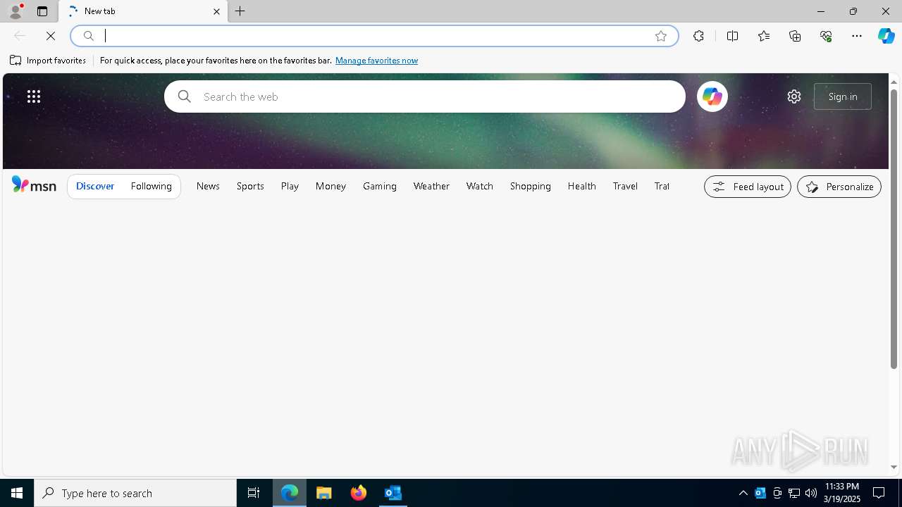The width and height of the screenshot is (902, 507).
Task: Open the Copilot sidebar icon
Action: [886, 36]
